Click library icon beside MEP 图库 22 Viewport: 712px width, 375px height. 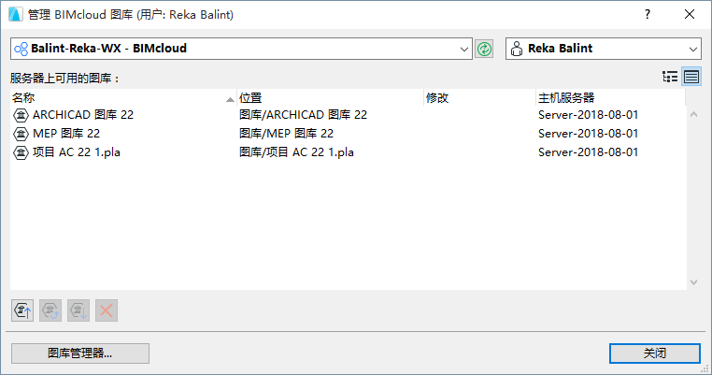21,134
